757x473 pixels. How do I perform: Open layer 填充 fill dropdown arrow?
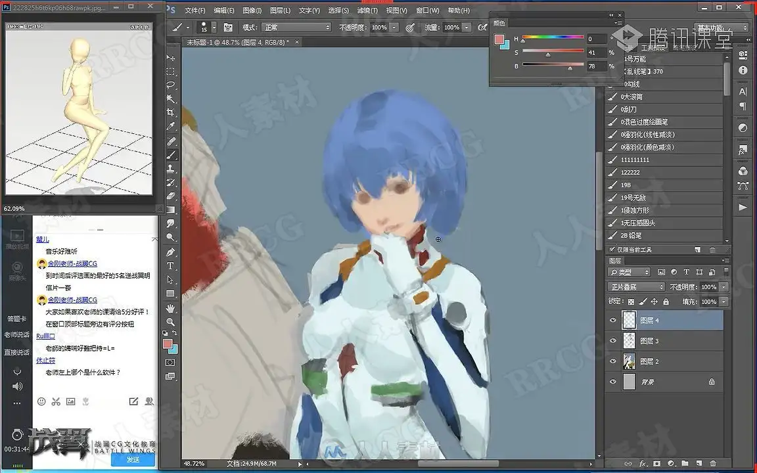723,302
